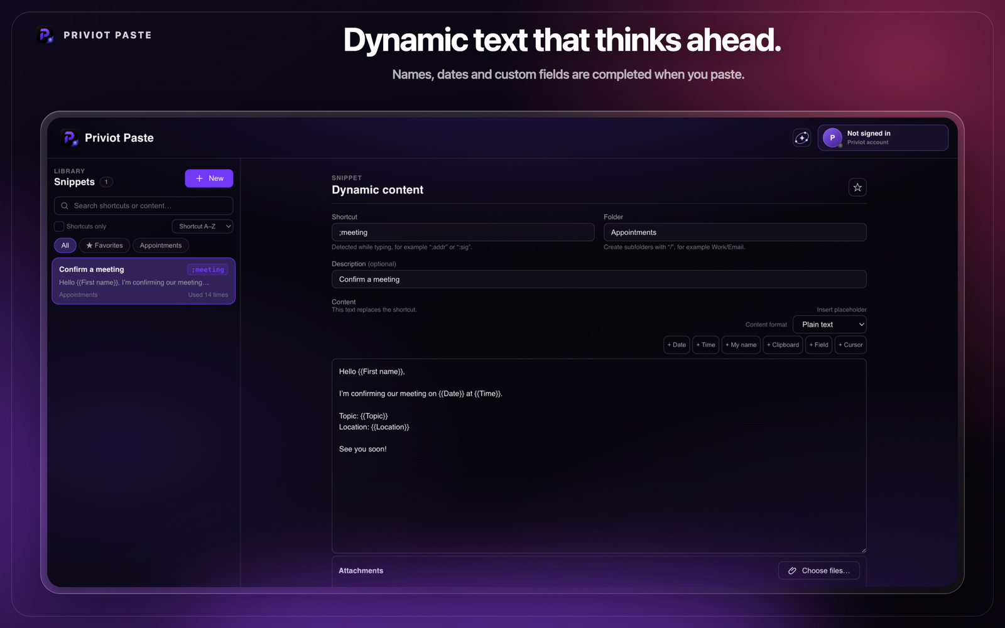This screenshot has height=628, width=1005.
Task: Click the Snippets library heading
Action: [x=74, y=182]
